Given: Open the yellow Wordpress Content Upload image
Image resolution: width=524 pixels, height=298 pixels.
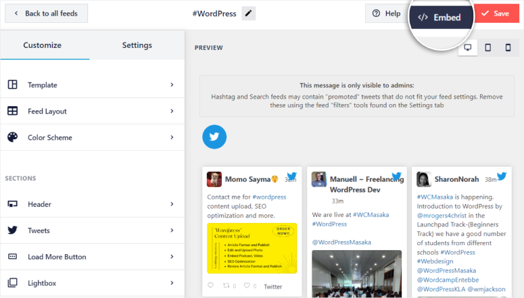Looking at the screenshot, I should point(252,248).
